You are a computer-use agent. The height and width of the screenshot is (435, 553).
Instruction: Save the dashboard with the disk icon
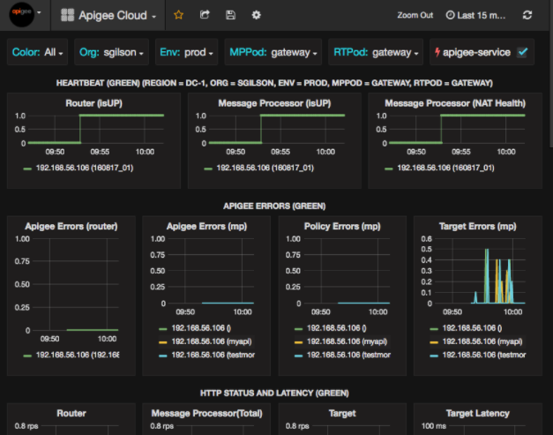click(x=230, y=15)
